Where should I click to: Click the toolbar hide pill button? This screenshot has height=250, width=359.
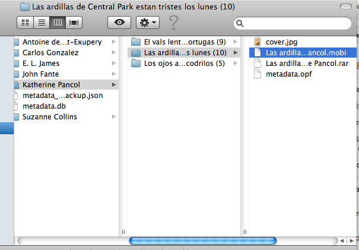point(346,7)
